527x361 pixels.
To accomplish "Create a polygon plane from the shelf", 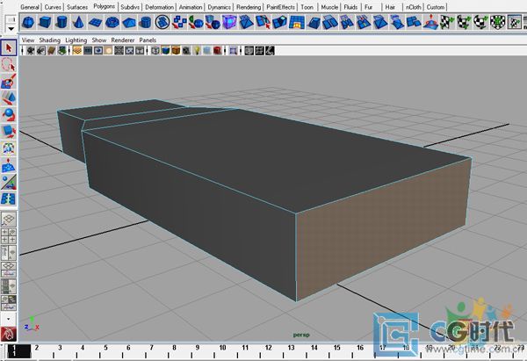I will [x=95, y=23].
